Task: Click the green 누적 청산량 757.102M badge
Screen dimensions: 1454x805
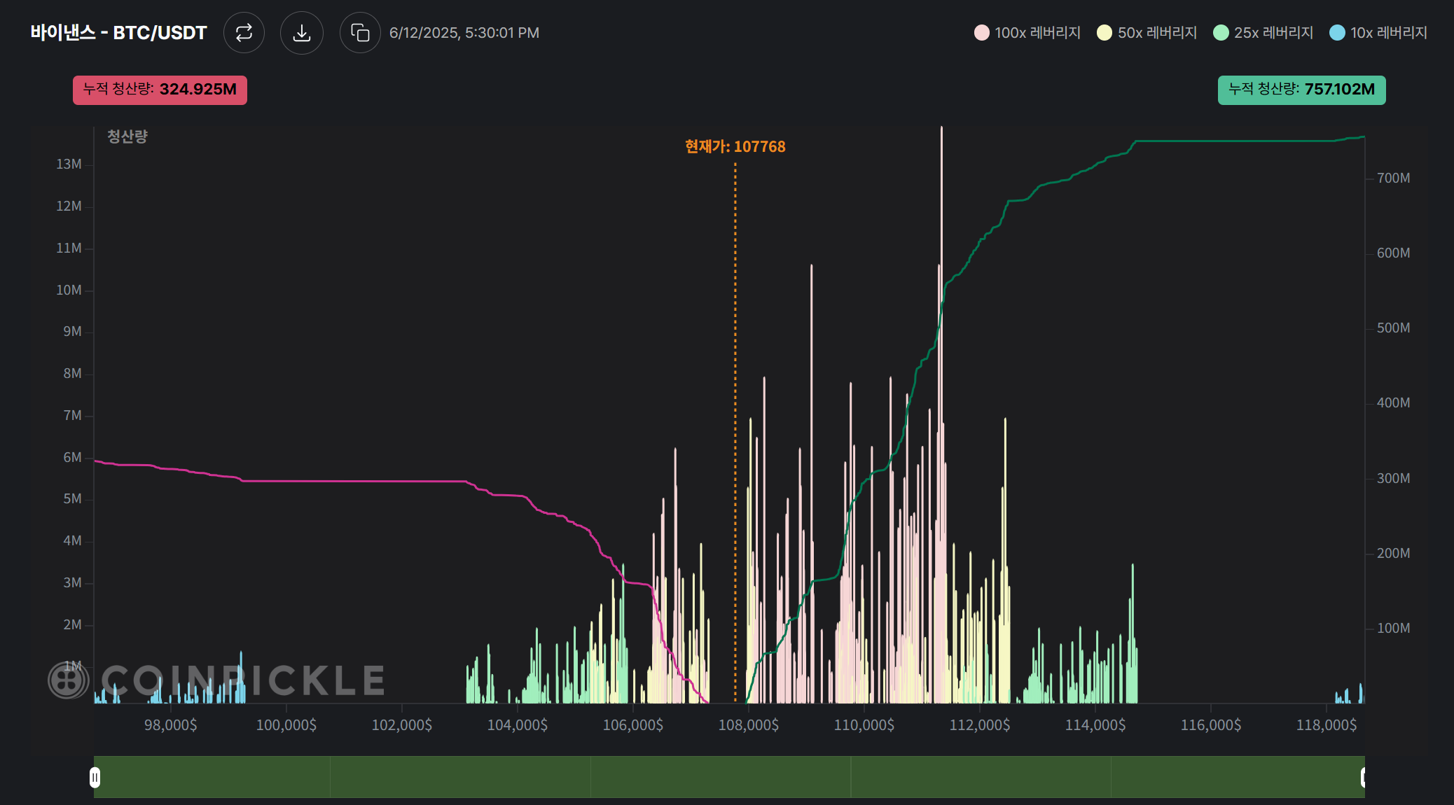Action: pyautogui.click(x=1301, y=90)
